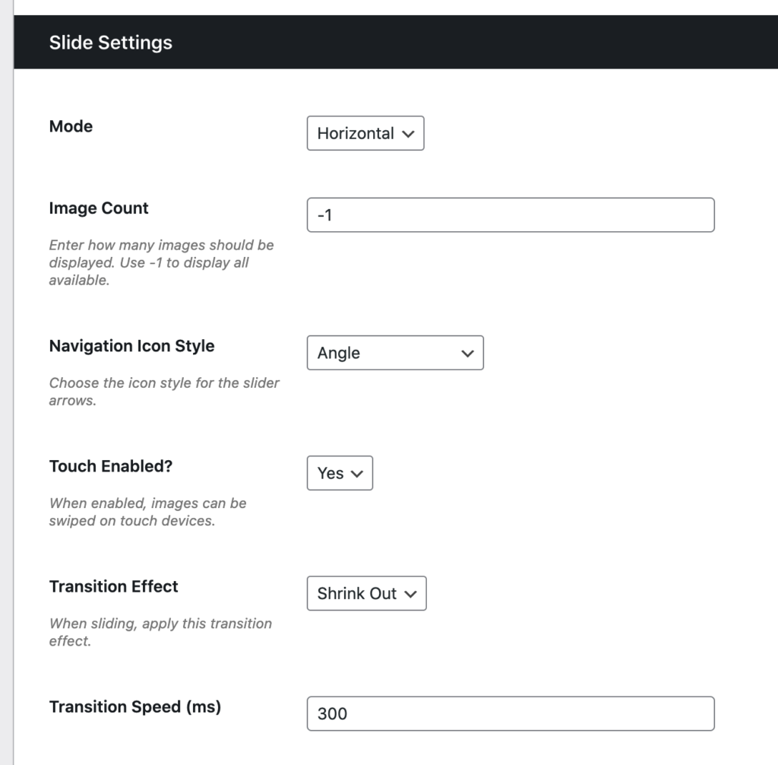Click the Image Count label
This screenshot has width=778, height=765.
(x=99, y=208)
